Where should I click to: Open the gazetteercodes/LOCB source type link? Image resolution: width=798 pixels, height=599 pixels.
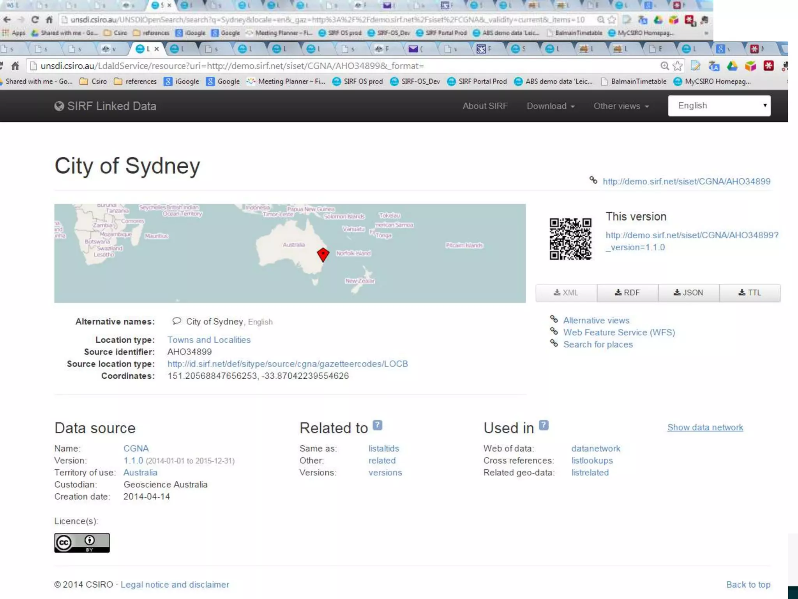288,364
